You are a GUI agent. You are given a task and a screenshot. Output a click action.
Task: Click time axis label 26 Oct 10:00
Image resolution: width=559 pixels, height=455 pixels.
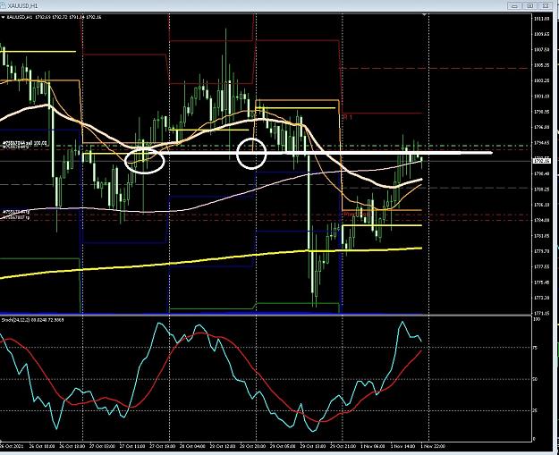[42, 446]
